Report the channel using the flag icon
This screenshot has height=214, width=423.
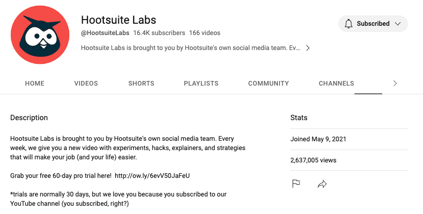pos(296,184)
